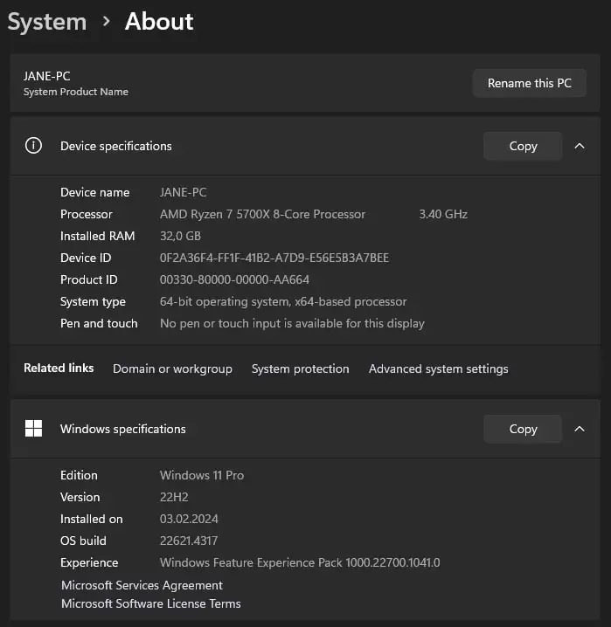Click the Version value 22H2
Viewport: 611px width, 627px height.
pos(174,497)
